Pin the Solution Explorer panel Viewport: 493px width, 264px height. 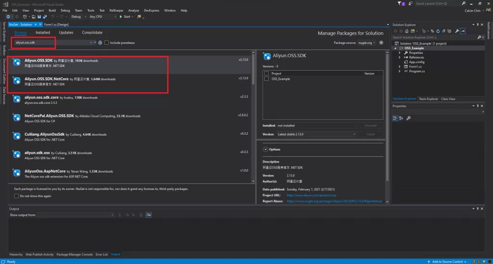click(478, 25)
